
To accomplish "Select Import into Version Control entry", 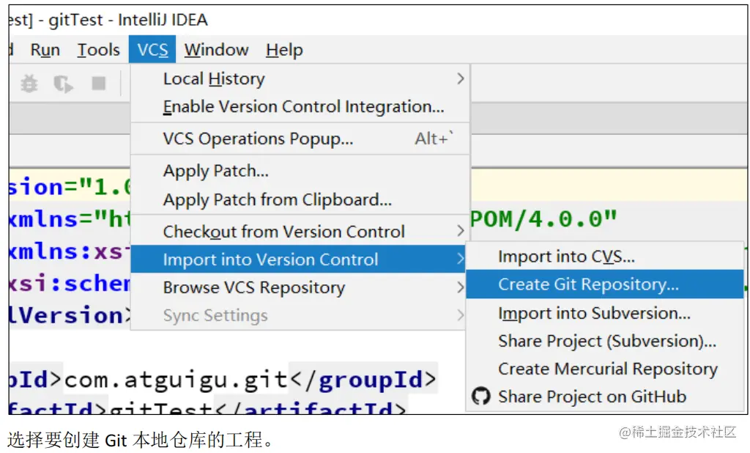I will tap(298, 259).
